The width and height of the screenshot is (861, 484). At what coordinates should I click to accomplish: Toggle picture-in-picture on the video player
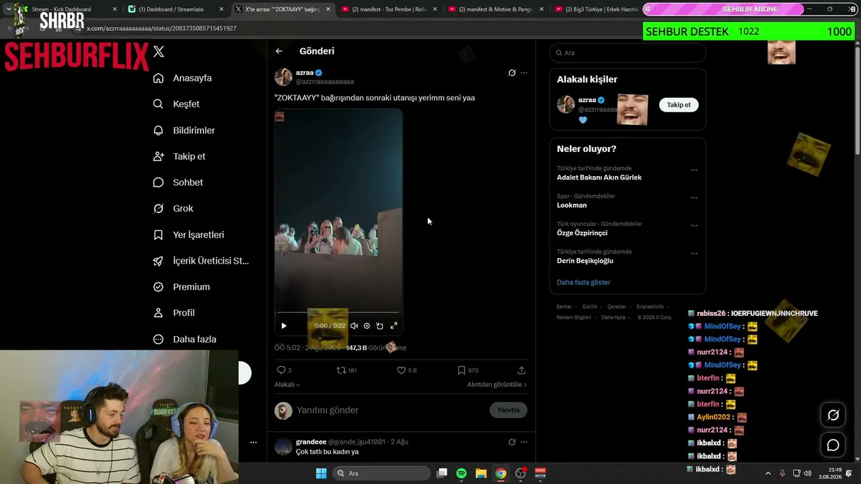click(x=379, y=326)
